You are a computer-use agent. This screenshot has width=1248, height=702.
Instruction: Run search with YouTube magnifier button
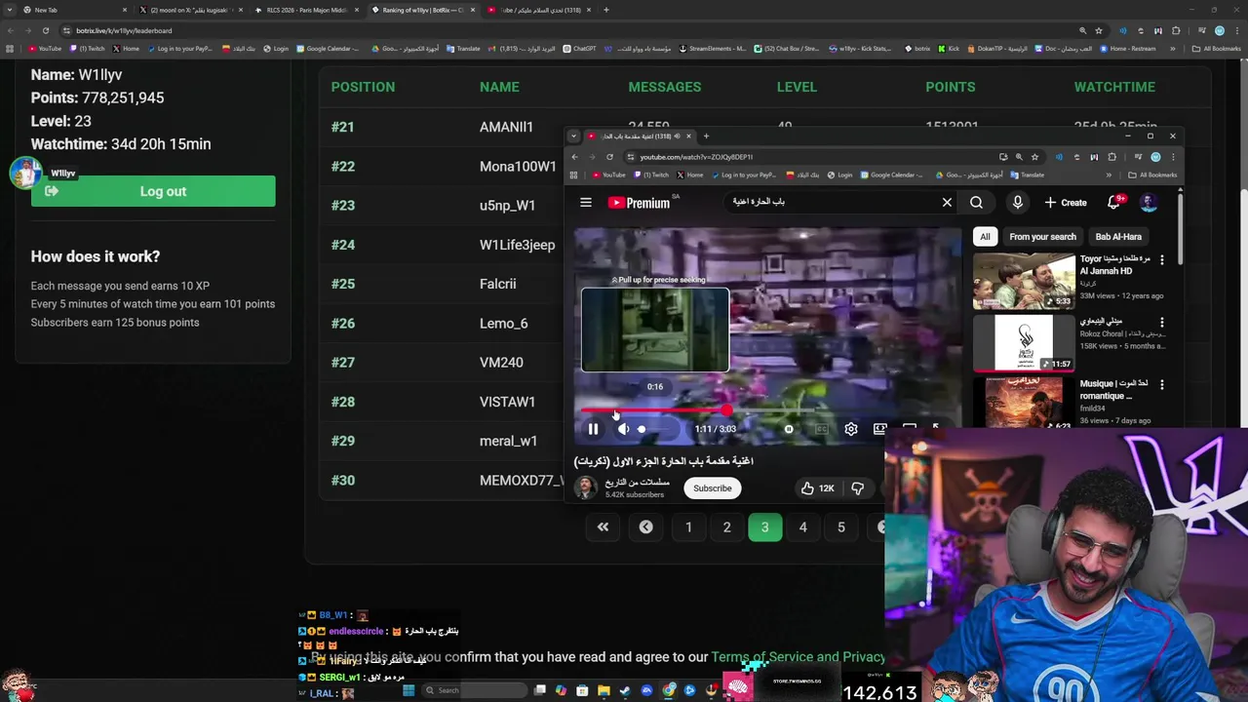pos(976,203)
